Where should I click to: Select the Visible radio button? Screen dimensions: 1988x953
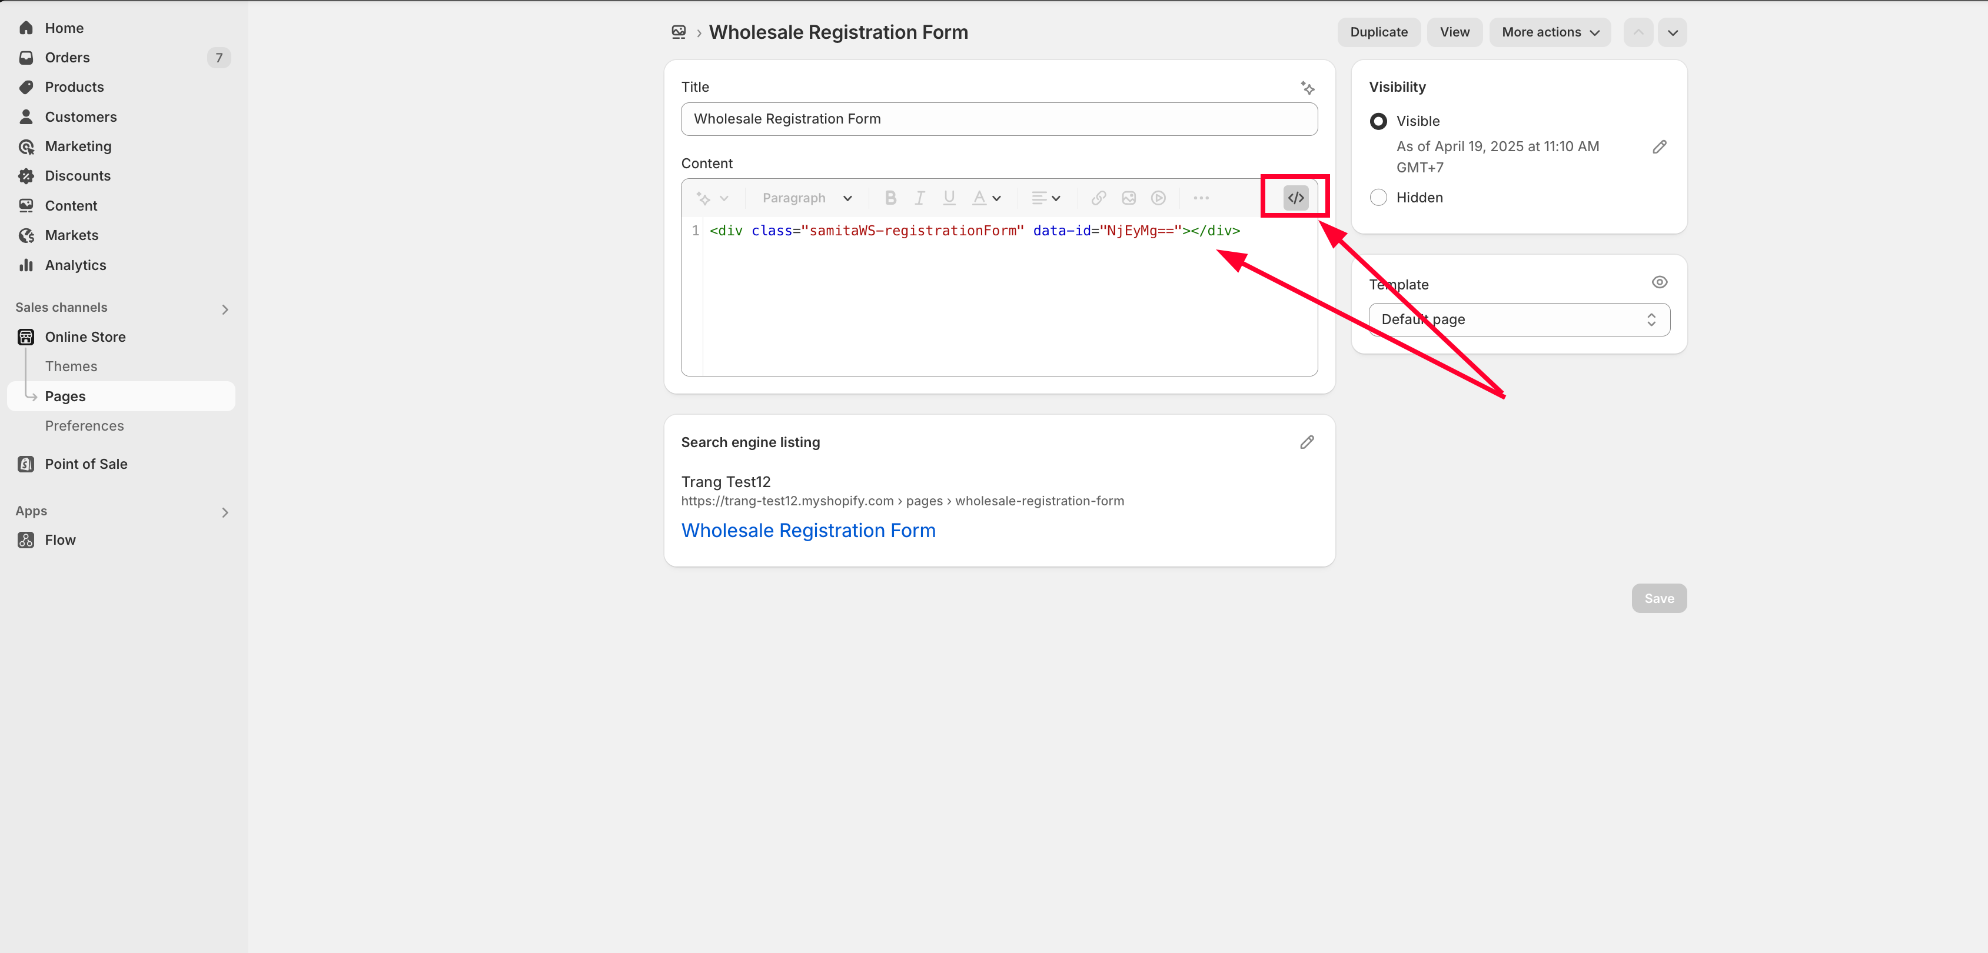click(x=1378, y=121)
